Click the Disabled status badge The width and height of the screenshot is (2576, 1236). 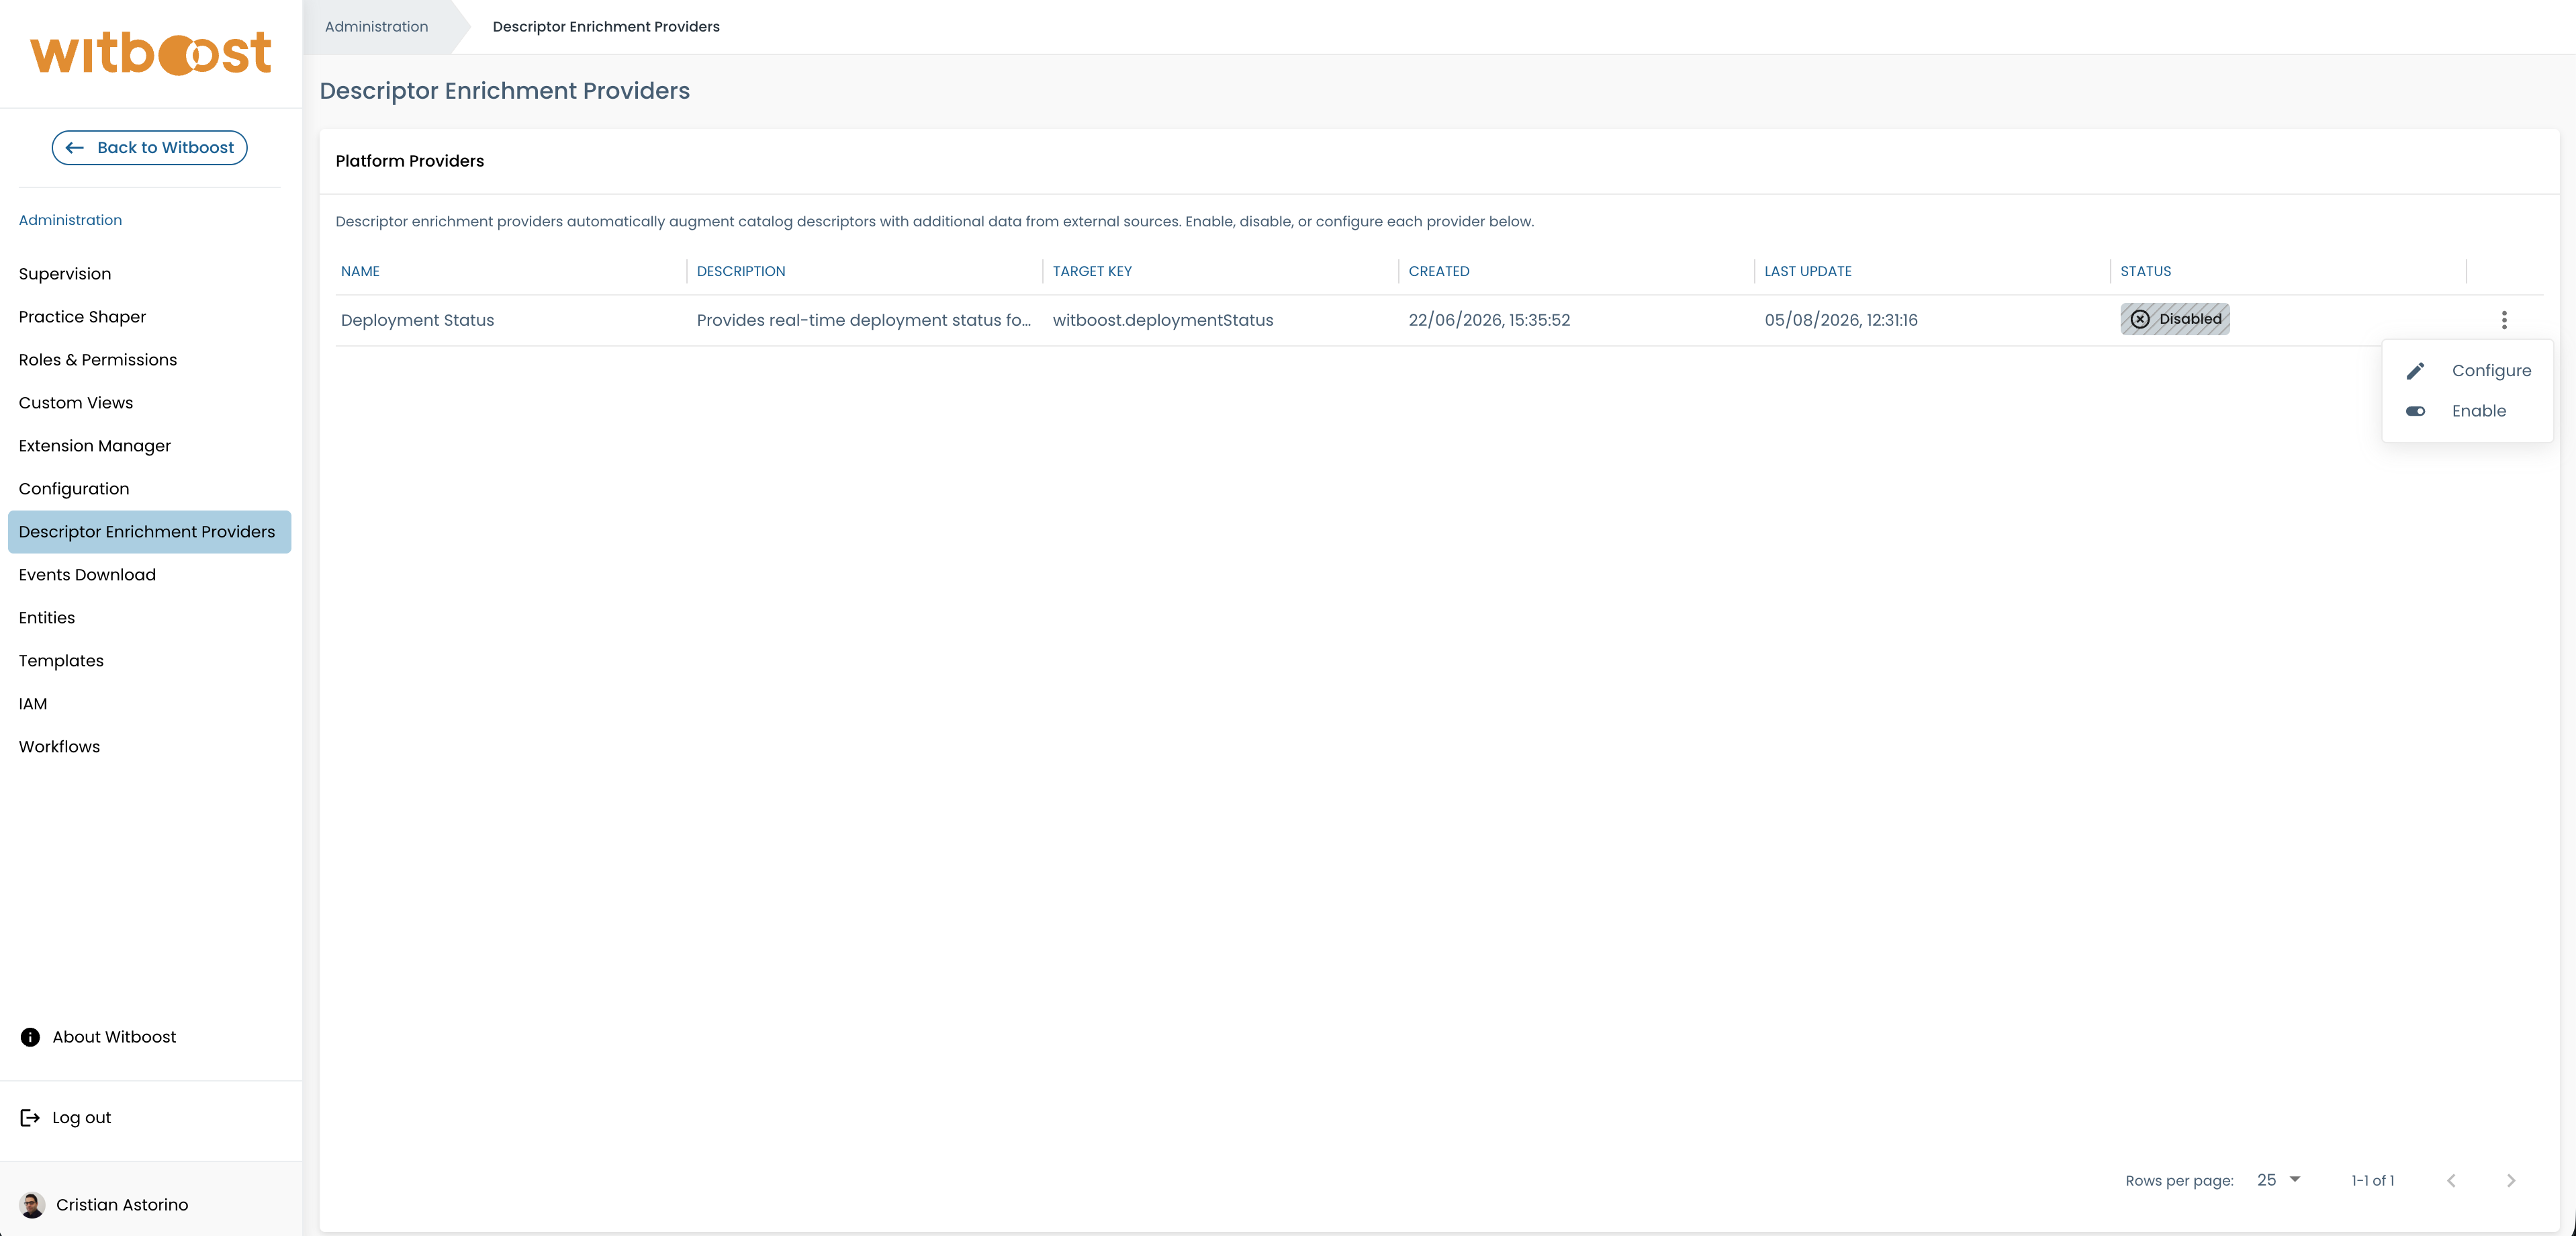click(x=2175, y=319)
